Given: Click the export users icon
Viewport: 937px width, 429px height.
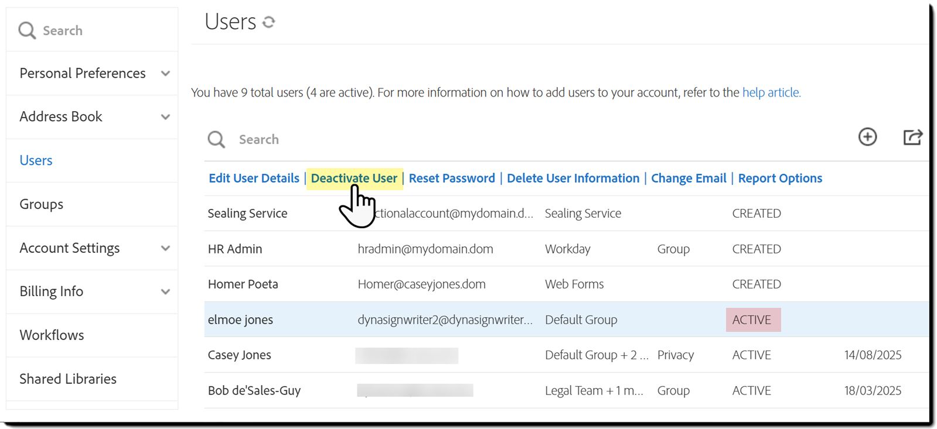Looking at the screenshot, I should pos(912,137).
